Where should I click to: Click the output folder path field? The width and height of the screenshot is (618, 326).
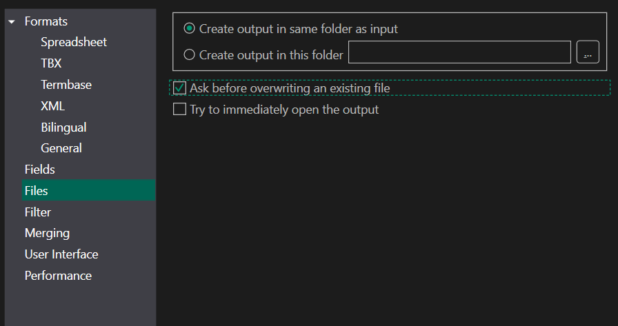click(x=460, y=52)
